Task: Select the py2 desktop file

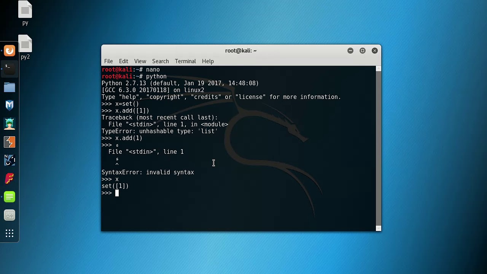Action: click(x=25, y=47)
